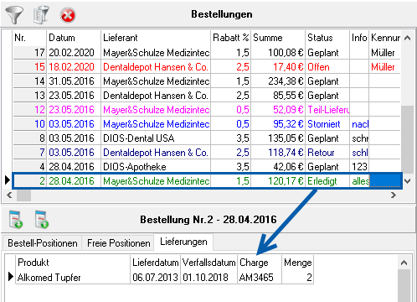
Task: Select the Lieferungen tab
Action: click(x=183, y=242)
